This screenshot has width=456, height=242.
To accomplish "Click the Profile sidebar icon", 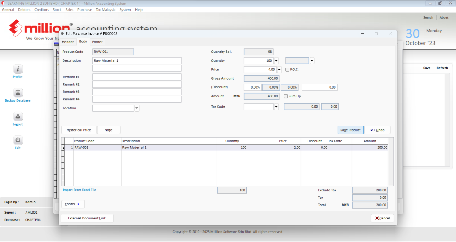I will pyautogui.click(x=18, y=69).
